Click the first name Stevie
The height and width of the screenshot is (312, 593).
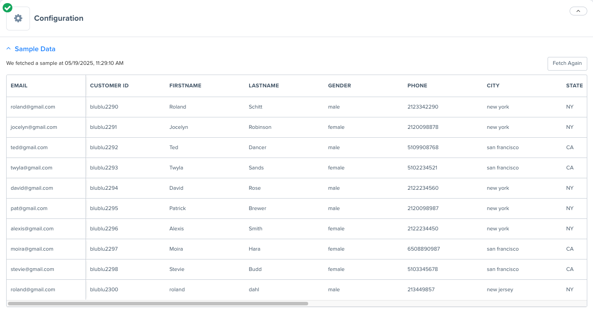coord(177,269)
